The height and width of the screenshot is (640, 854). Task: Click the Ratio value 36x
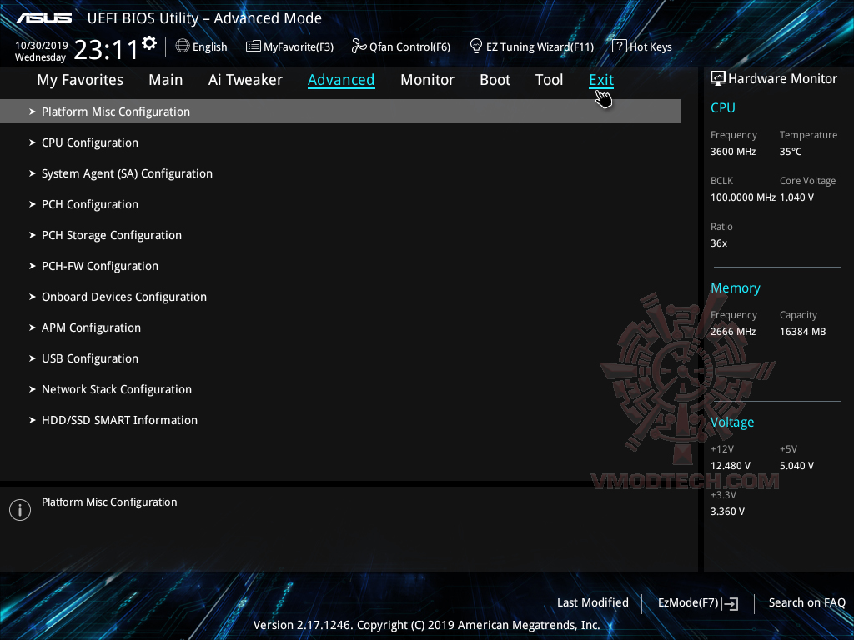pyautogui.click(x=719, y=243)
